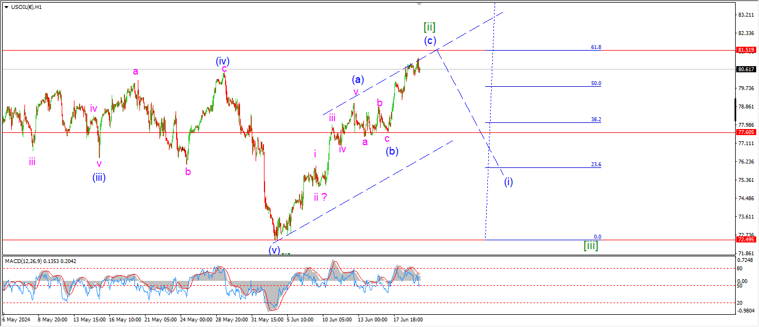This screenshot has width=759, height=327.
Task: Click the '5 Jun 10:00' time axis label
Action: tap(301, 320)
